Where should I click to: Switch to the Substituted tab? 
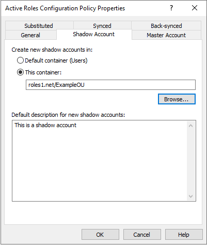coord(39,26)
